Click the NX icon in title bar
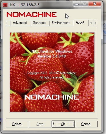 (5, 5)
